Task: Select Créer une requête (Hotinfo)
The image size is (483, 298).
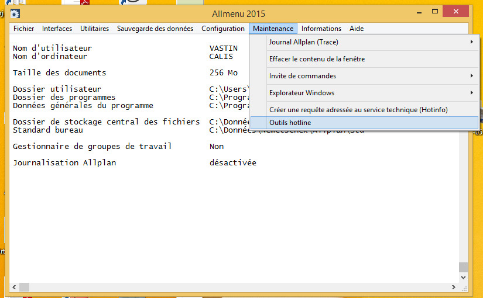Action: (364, 110)
